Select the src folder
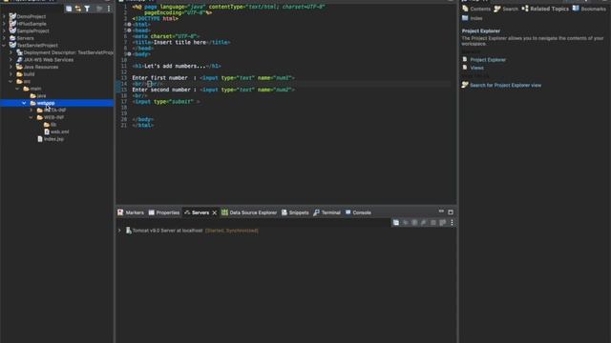 point(27,81)
